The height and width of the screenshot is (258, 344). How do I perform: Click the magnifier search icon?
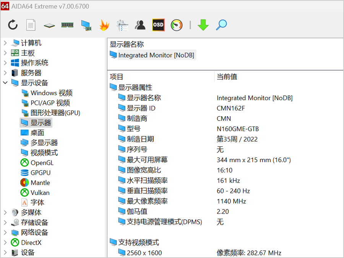[221, 25]
